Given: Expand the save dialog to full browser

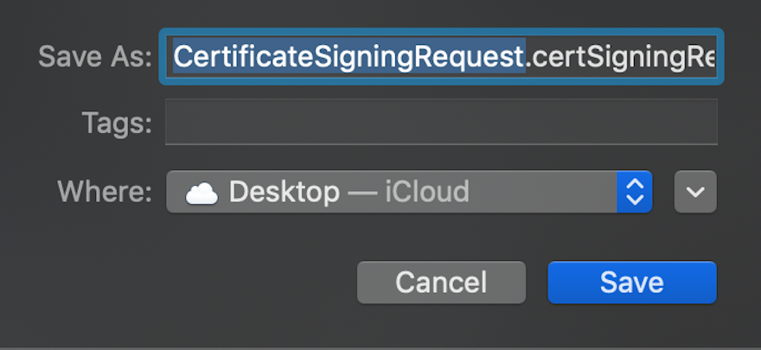Looking at the screenshot, I should 695,192.
